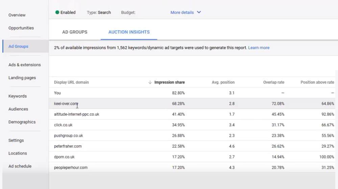338x189 pixels.
Task: Click the 26.62% overlap rate value
Action: (x=278, y=146)
